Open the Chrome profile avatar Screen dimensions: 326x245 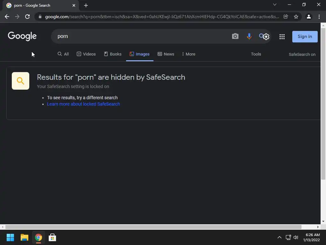click(x=309, y=17)
